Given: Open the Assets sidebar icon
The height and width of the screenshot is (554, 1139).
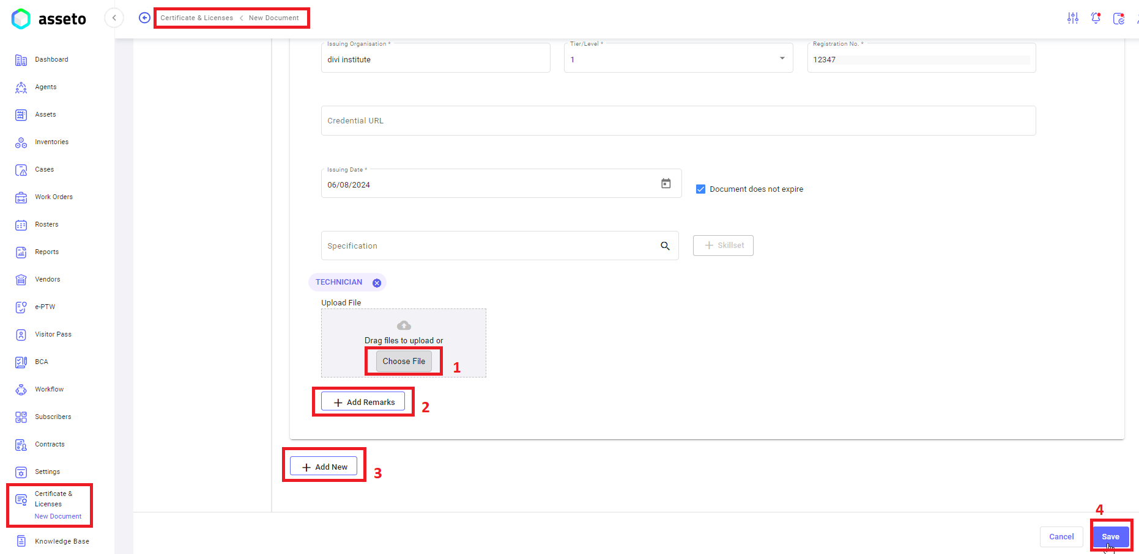Looking at the screenshot, I should pos(21,115).
